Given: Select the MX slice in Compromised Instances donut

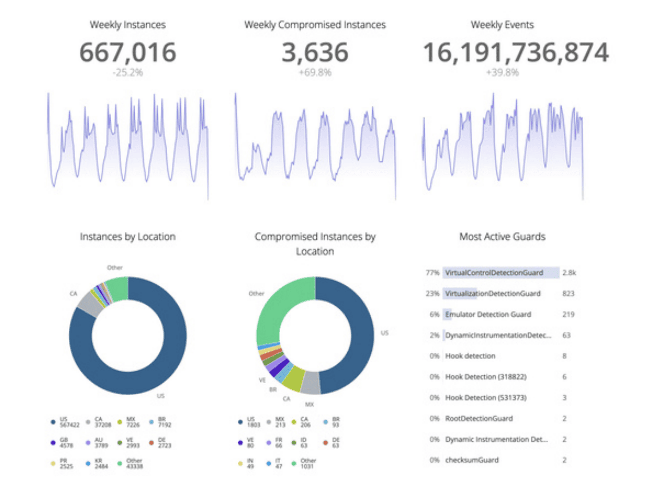Looking at the screenshot, I should tap(311, 383).
